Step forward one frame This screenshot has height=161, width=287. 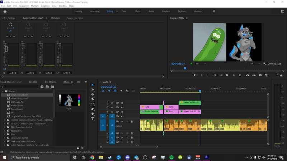[234, 75]
